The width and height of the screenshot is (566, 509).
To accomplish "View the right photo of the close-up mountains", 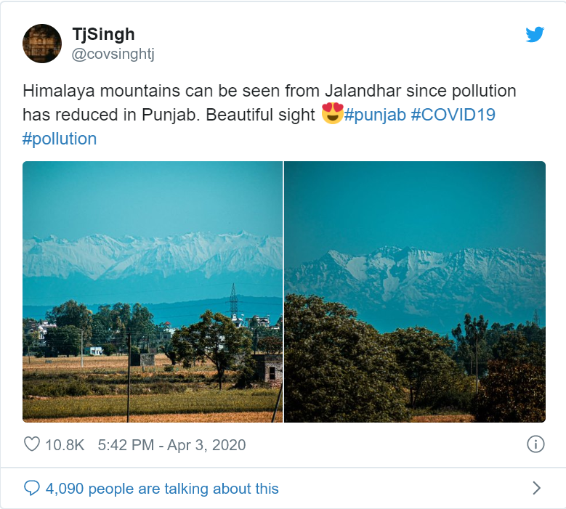I will 415,292.
